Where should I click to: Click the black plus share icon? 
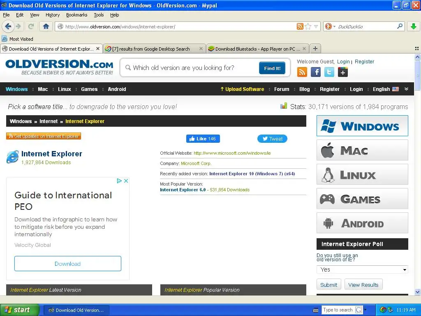point(343,72)
